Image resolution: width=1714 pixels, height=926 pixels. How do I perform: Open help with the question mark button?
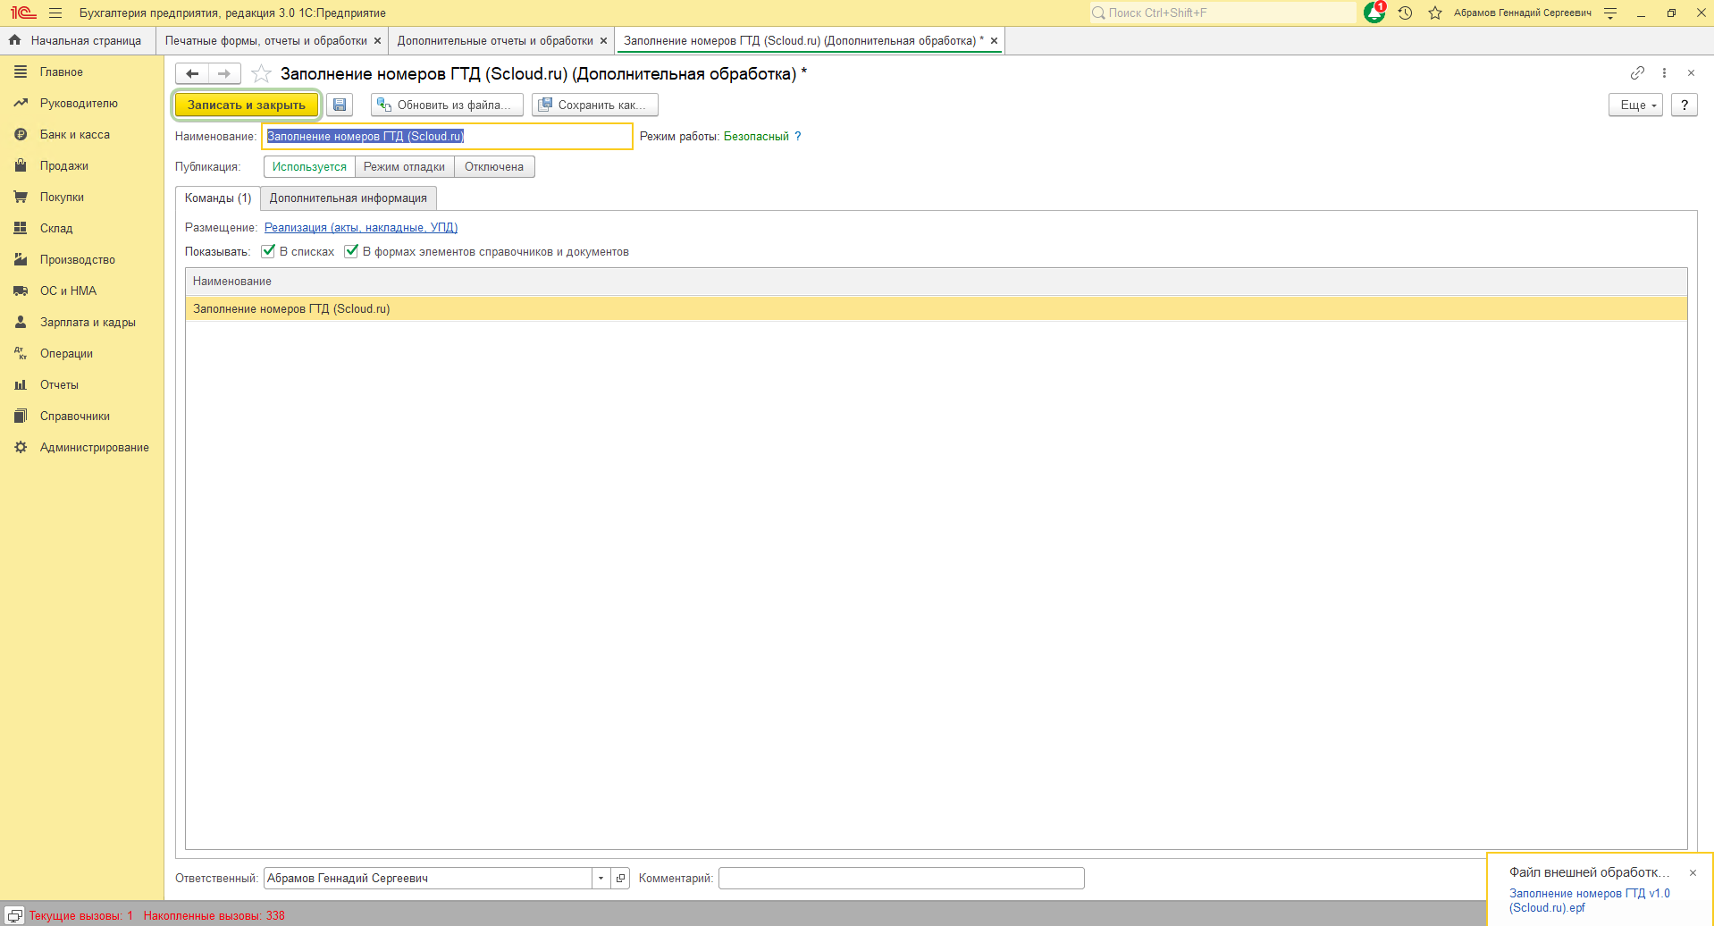(1685, 105)
